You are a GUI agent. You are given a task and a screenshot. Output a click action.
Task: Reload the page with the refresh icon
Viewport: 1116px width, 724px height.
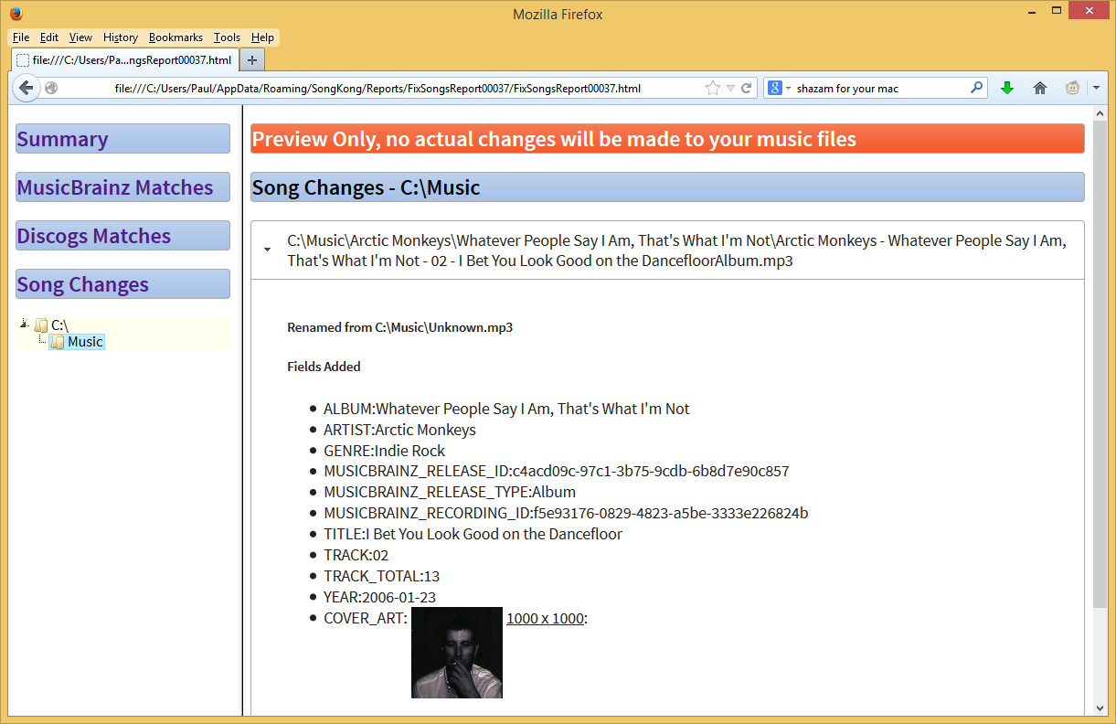click(x=747, y=89)
